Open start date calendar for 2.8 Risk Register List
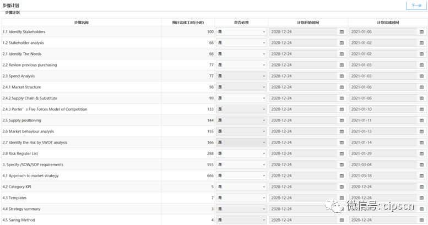This screenshot has width=428, height=225. coord(342,153)
